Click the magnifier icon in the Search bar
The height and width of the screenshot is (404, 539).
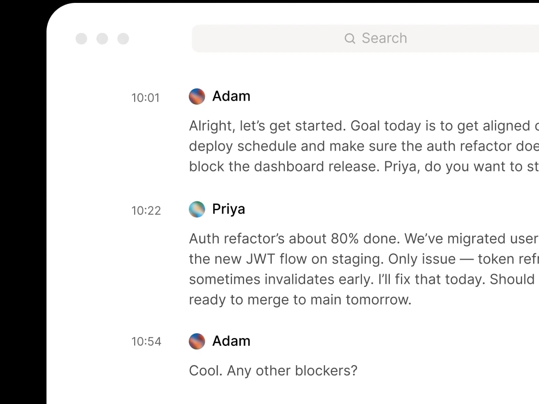pyautogui.click(x=350, y=38)
